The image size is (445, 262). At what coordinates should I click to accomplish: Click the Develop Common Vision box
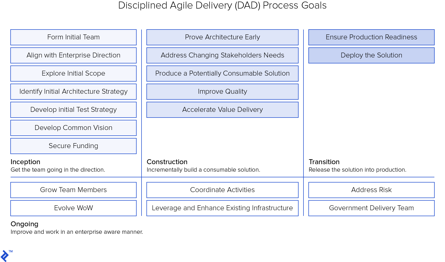pos(73,128)
